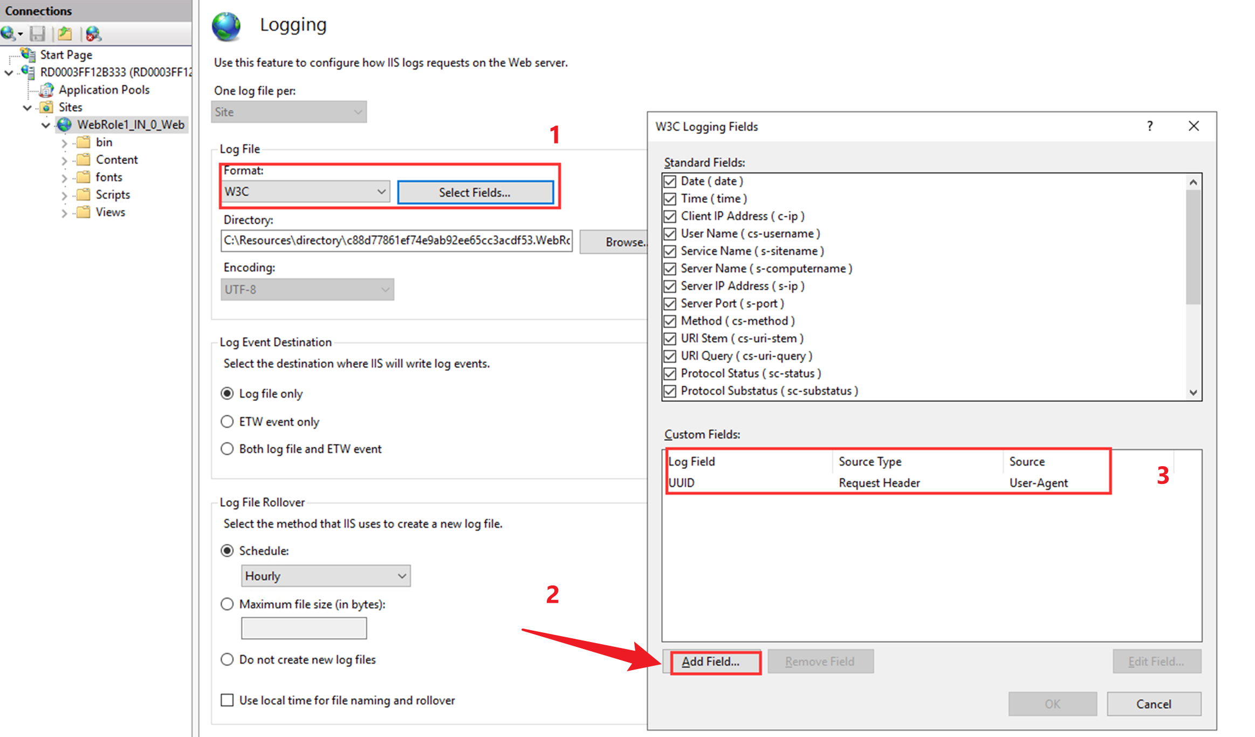Uncheck the Date (date) field checkbox
The height and width of the screenshot is (737, 1255).
pos(670,181)
